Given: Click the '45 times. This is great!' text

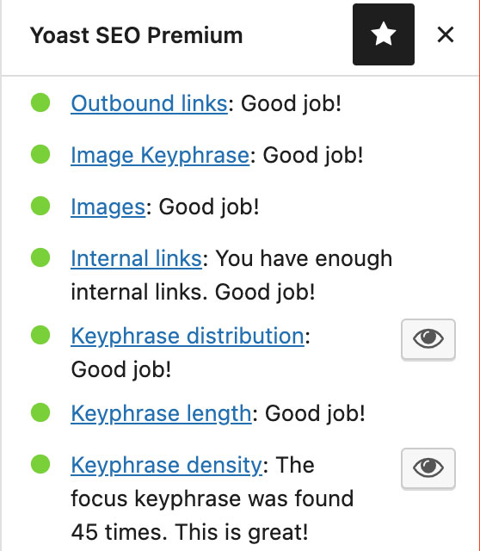Looking at the screenshot, I should (x=189, y=532).
